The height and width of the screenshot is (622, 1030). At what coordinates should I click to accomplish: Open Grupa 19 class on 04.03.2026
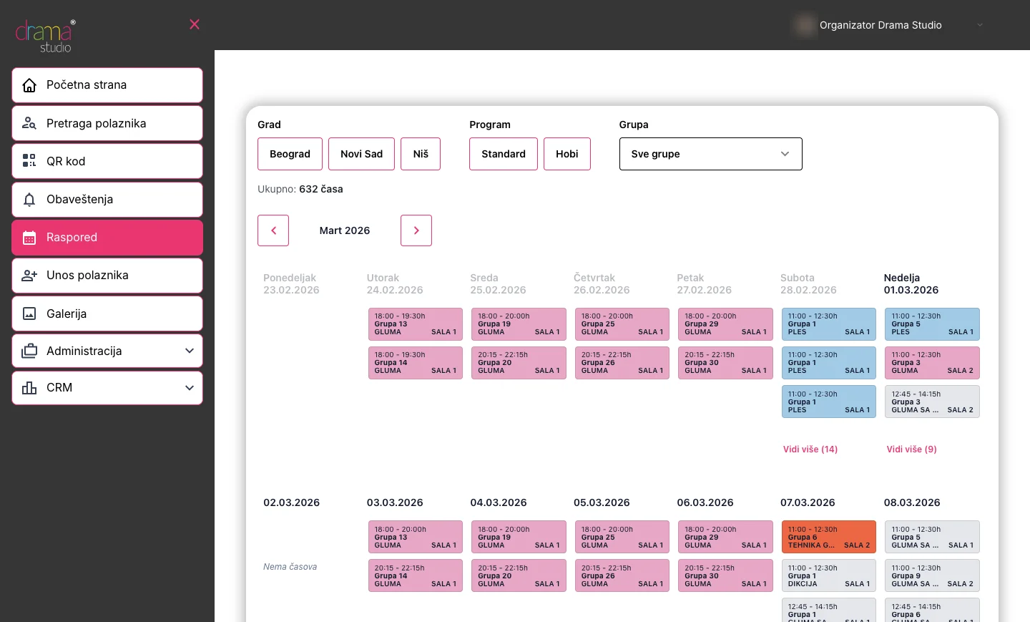pos(519,537)
